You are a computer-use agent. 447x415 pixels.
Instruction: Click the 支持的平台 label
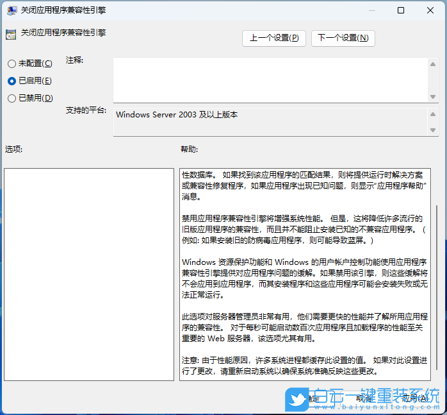(86, 110)
